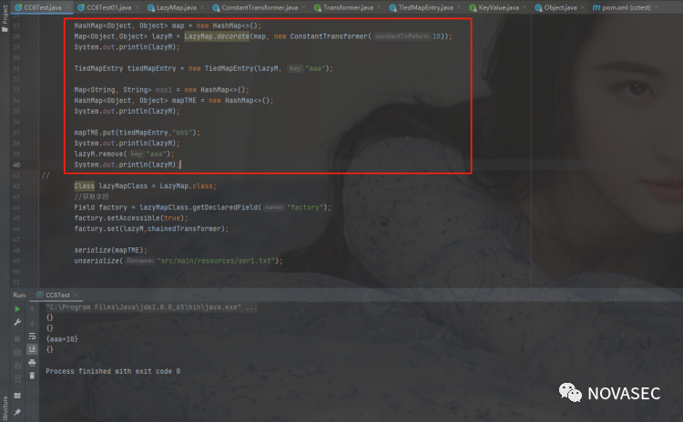Click the dump threads camera icon

[17, 352]
